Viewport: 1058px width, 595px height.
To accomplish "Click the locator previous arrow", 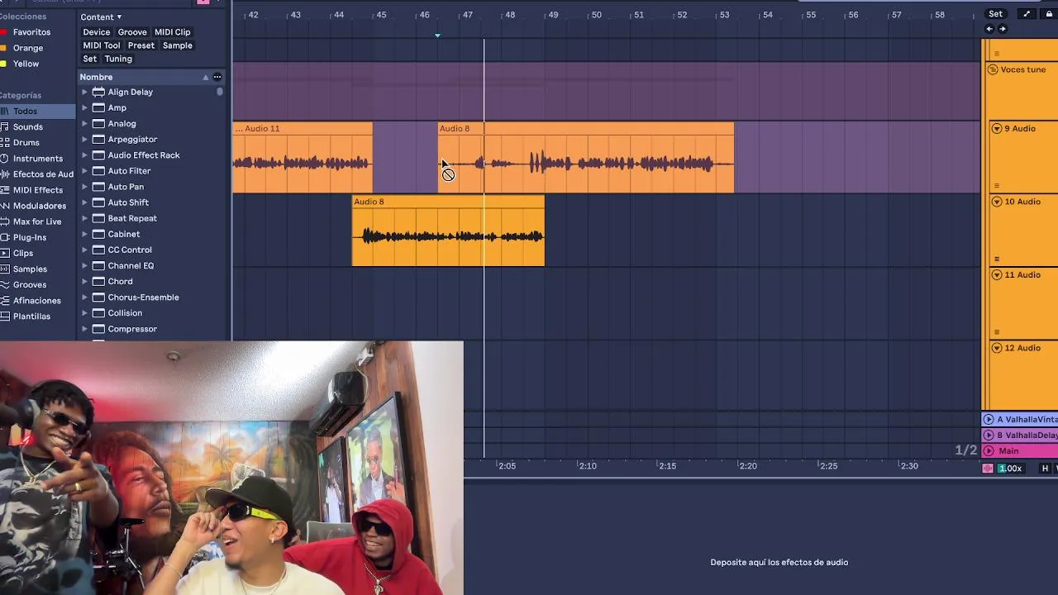I will 989,29.
